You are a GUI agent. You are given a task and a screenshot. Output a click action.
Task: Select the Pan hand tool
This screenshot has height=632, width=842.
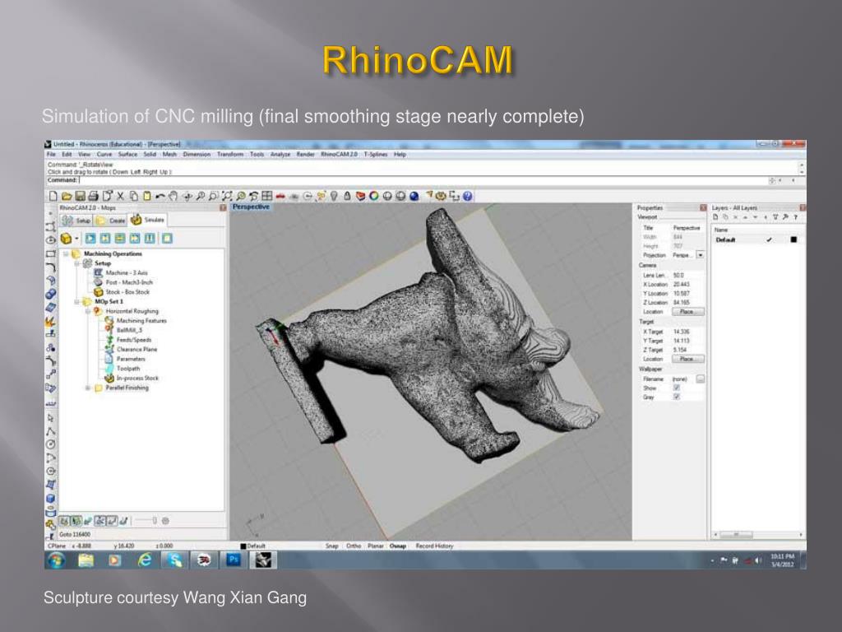pyautogui.click(x=173, y=196)
